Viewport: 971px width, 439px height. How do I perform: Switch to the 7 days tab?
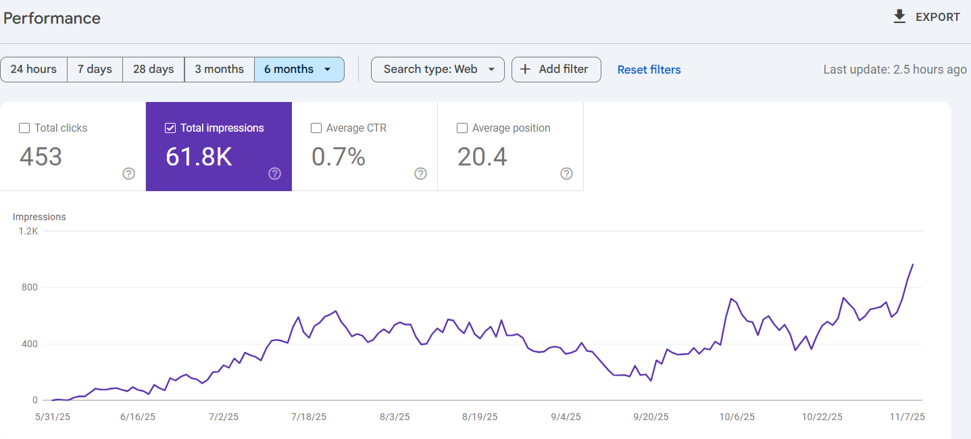point(95,69)
